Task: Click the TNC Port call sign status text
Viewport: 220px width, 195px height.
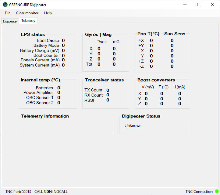Action: click(37, 191)
